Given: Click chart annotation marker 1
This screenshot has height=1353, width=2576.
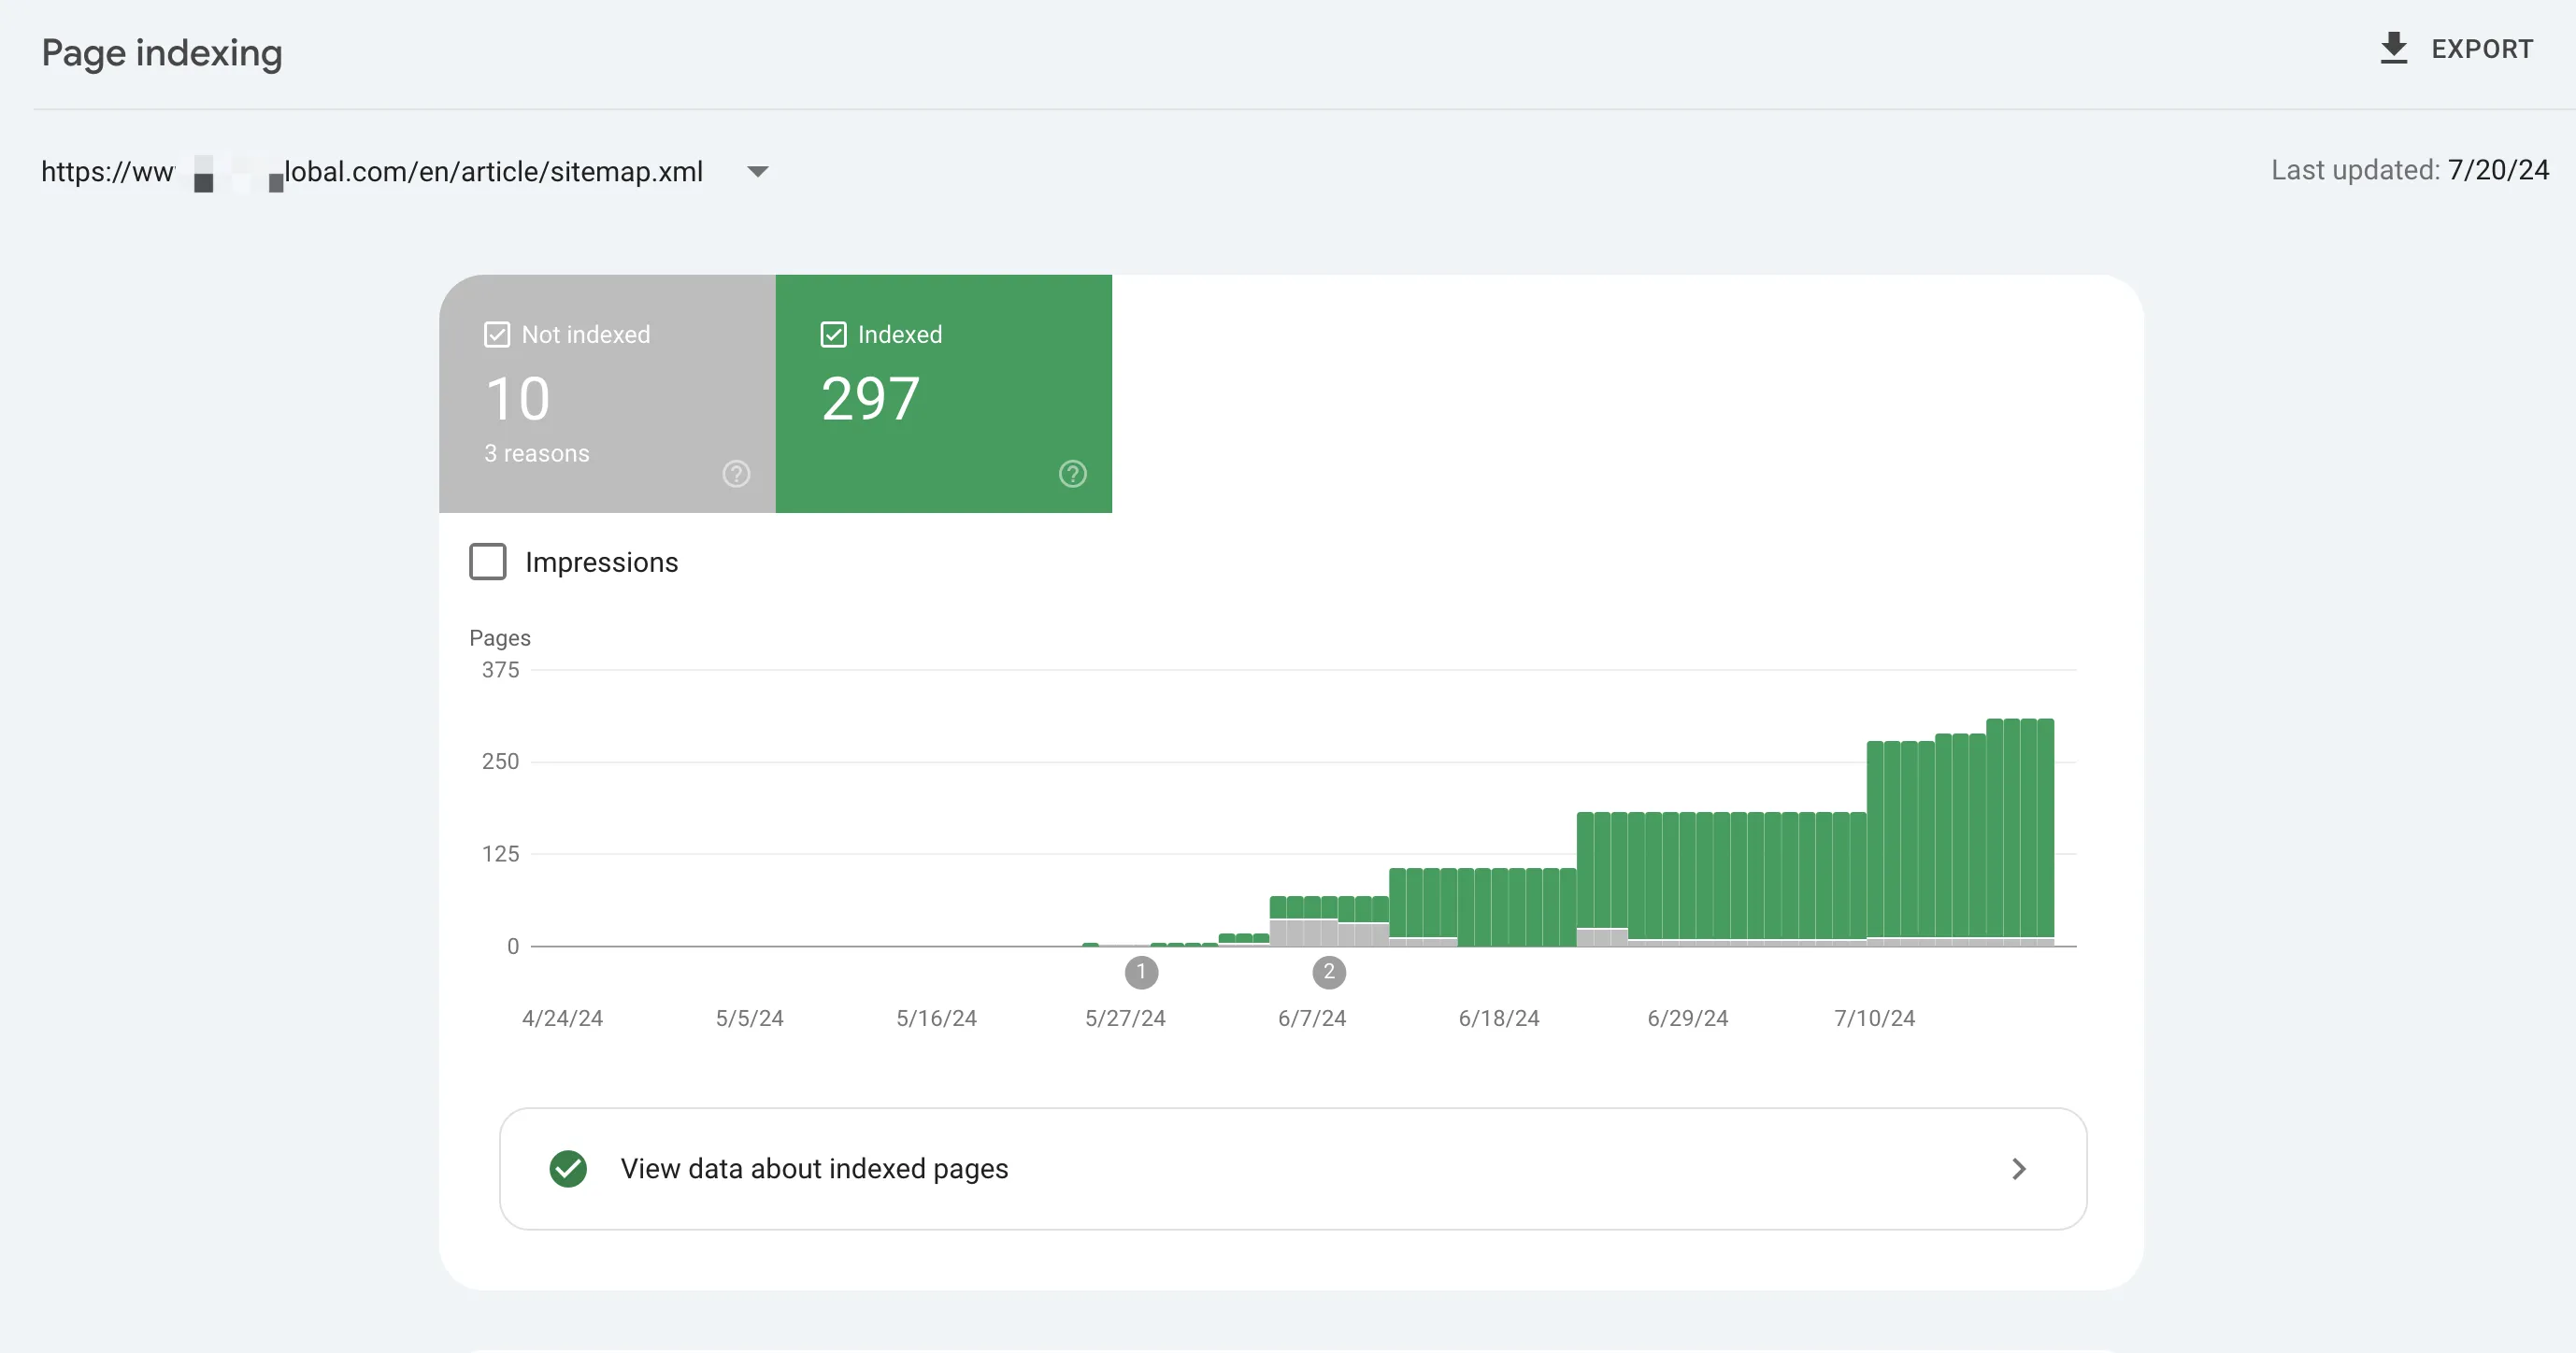Looking at the screenshot, I should (1141, 972).
